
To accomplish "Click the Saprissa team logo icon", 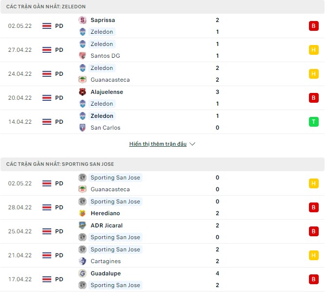I will pos(82,20).
